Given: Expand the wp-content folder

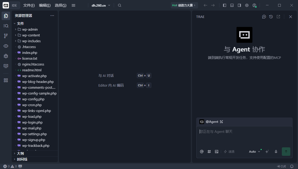Looking at the screenshot, I should coord(35,35).
